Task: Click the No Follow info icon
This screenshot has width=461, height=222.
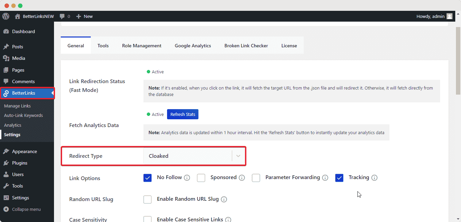Action: point(187,178)
